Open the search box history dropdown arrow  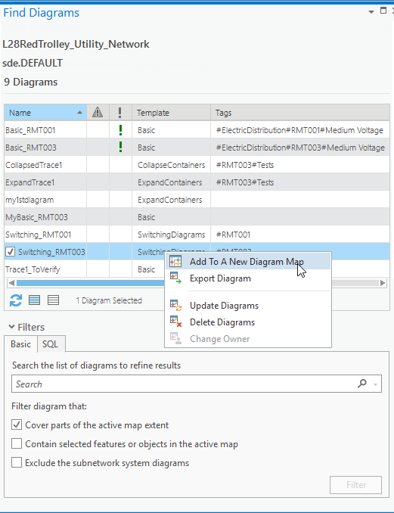(375, 384)
